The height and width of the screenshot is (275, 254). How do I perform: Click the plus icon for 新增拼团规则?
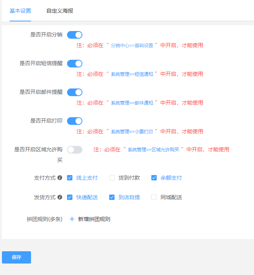click(72, 219)
